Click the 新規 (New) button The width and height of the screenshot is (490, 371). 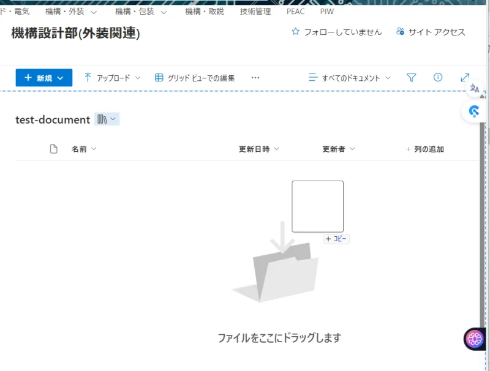44,78
